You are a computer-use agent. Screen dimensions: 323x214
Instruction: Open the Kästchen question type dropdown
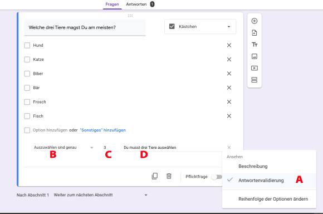200,27
